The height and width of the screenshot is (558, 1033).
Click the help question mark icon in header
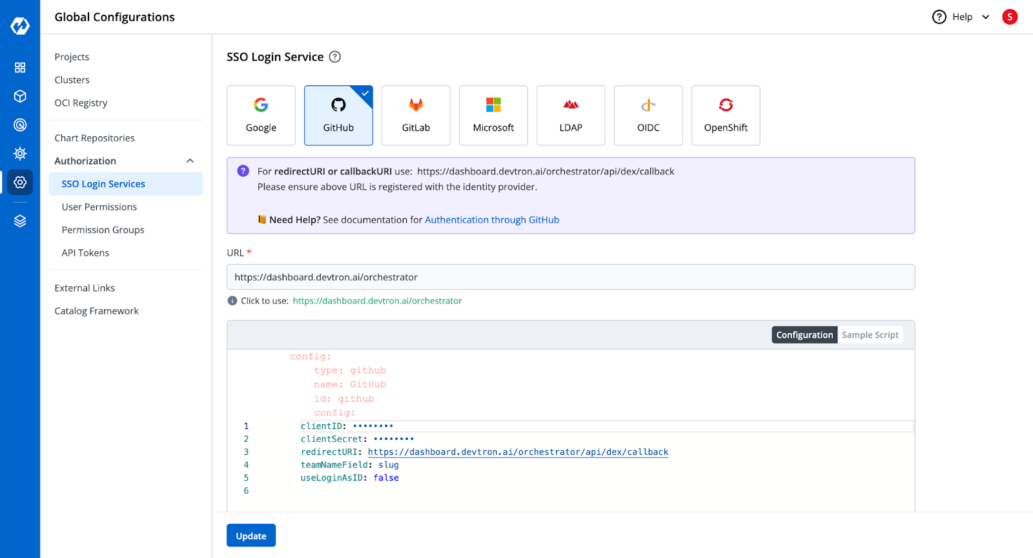[939, 17]
